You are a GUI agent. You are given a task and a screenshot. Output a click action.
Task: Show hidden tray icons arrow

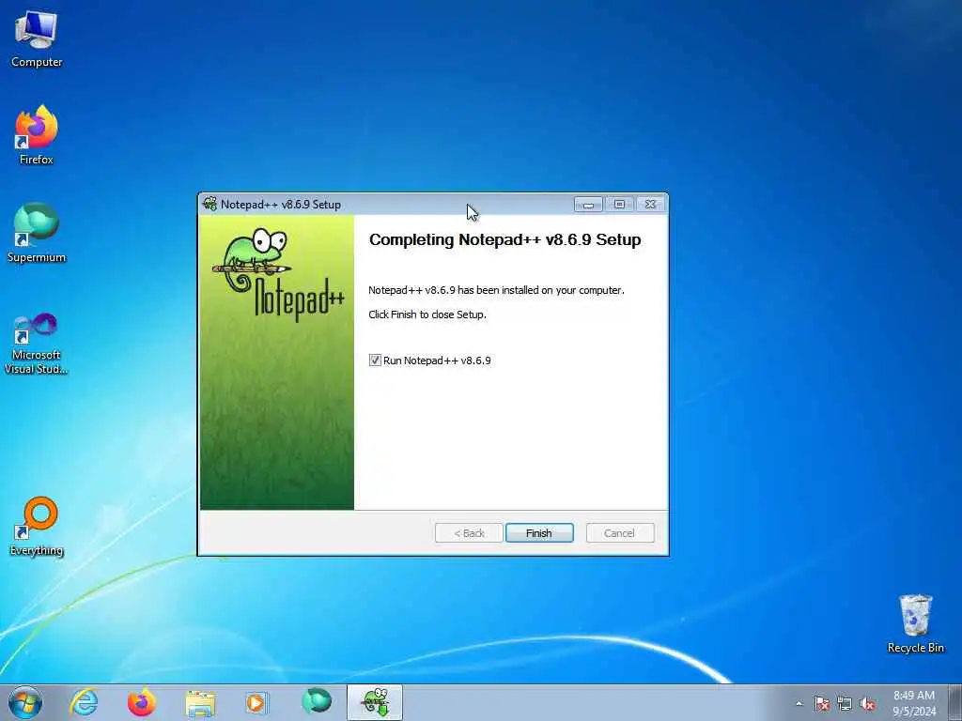point(799,703)
